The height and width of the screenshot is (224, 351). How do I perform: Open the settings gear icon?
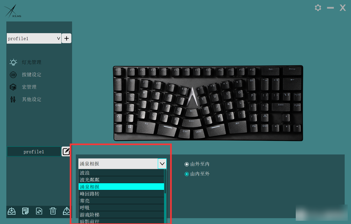click(x=318, y=8)
